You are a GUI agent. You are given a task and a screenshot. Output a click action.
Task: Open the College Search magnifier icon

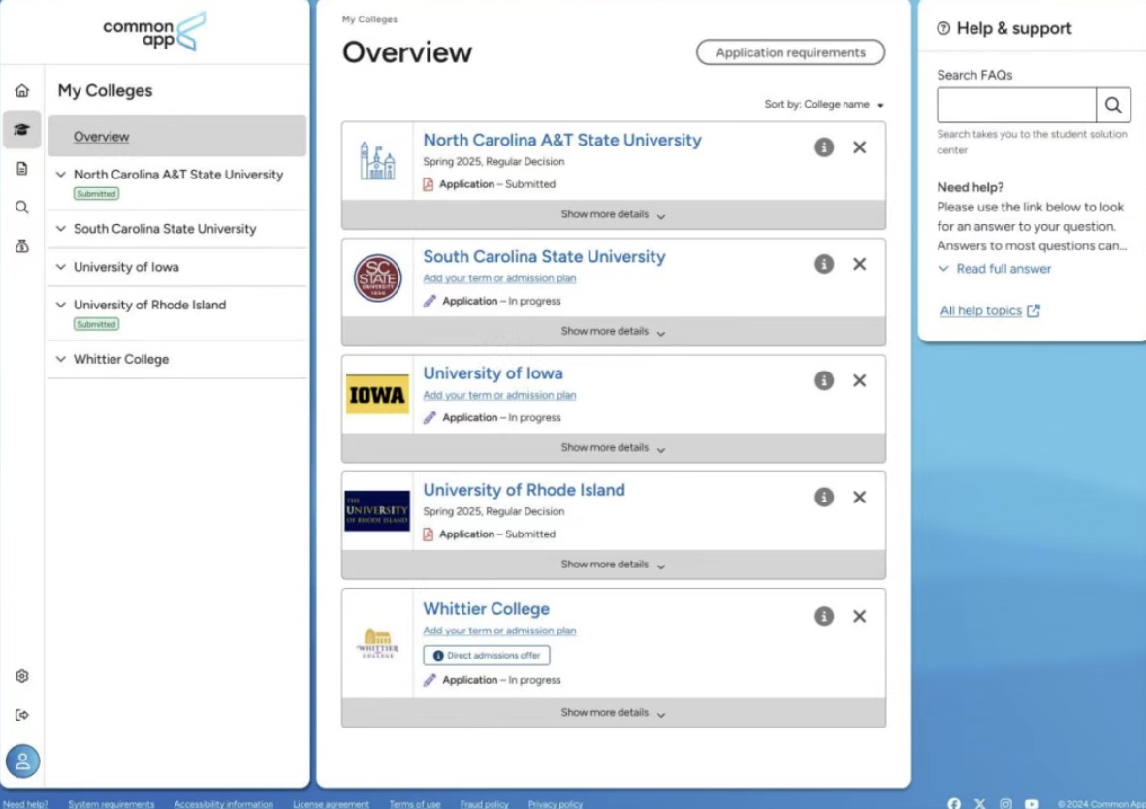22,207
